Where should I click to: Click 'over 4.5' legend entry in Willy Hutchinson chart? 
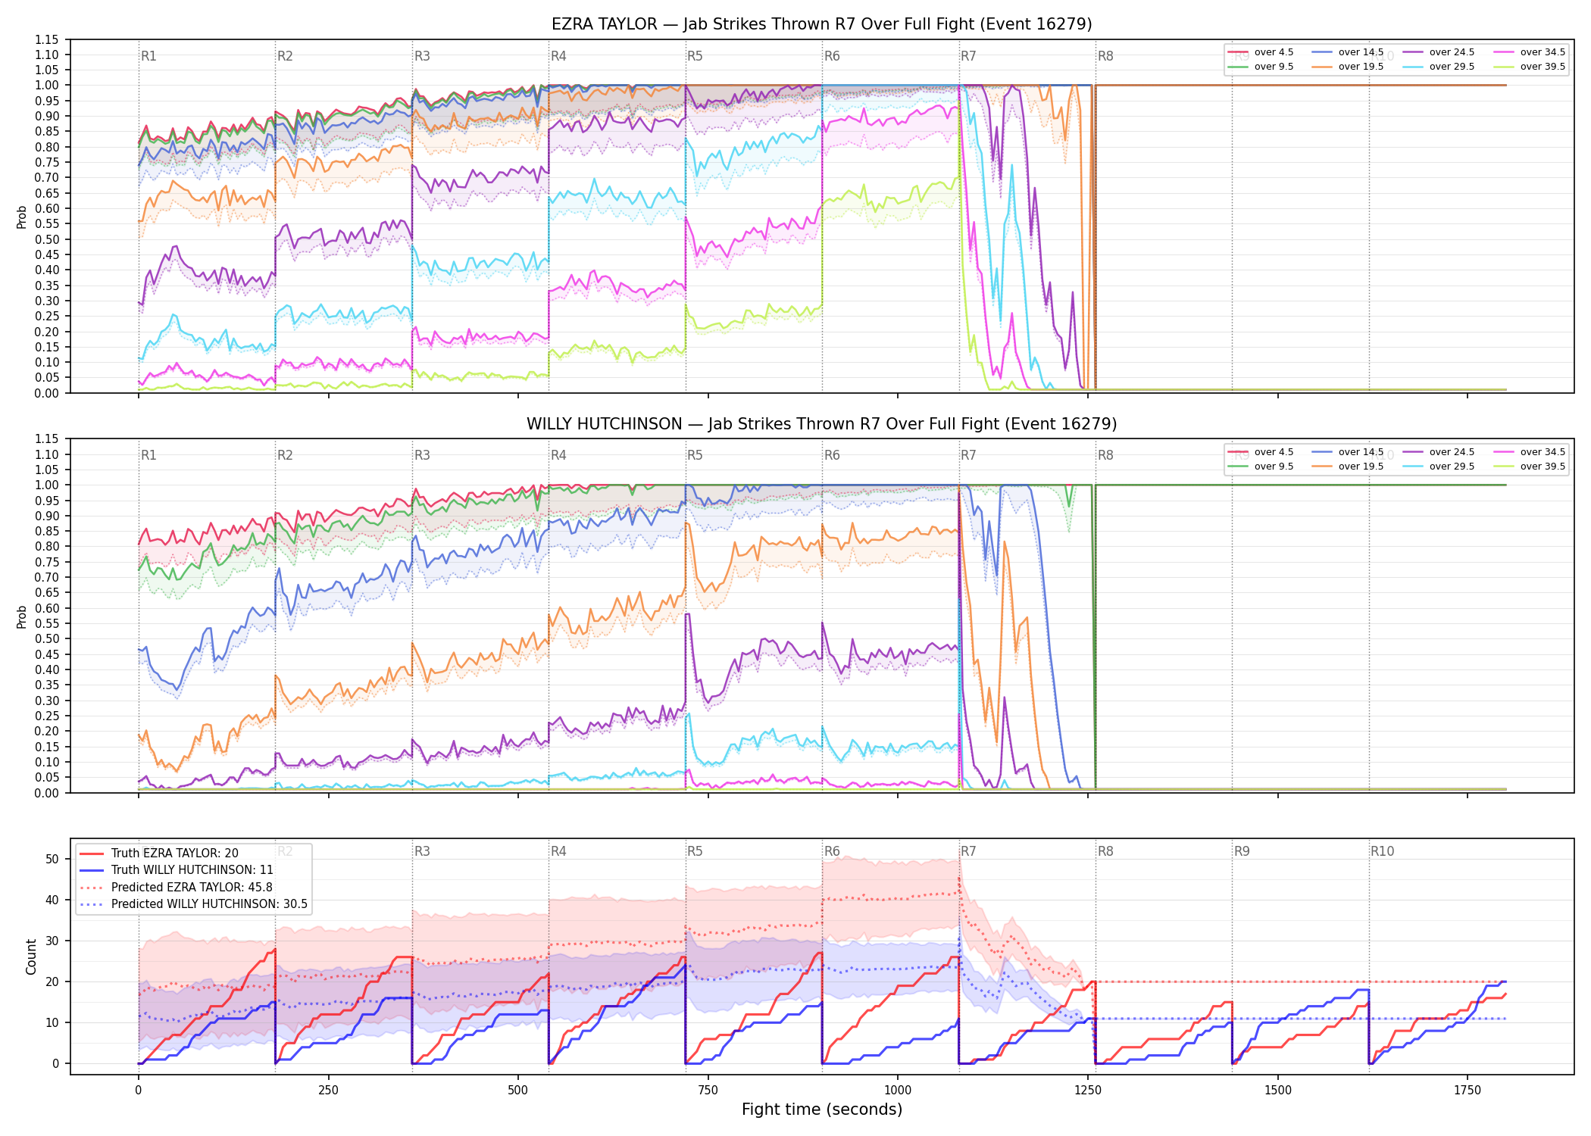tap(1260, 452)
